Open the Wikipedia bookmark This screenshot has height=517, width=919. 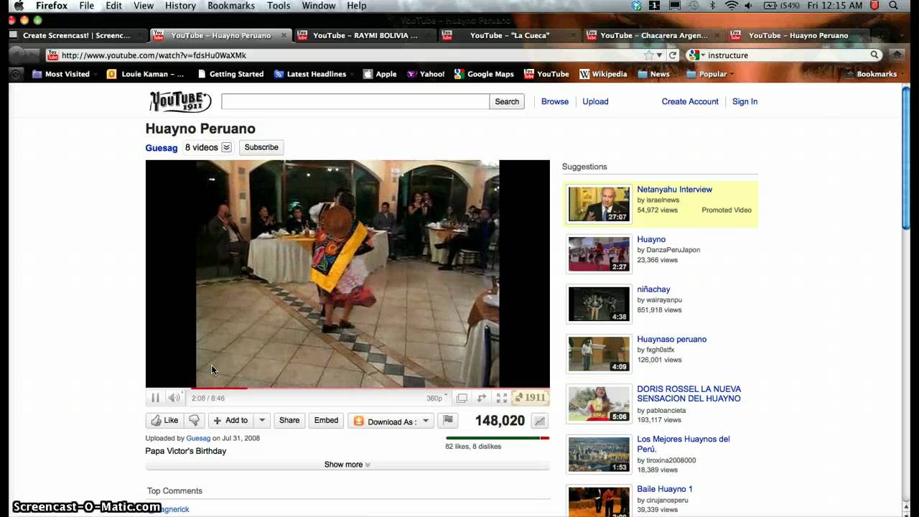pos(603,74)
